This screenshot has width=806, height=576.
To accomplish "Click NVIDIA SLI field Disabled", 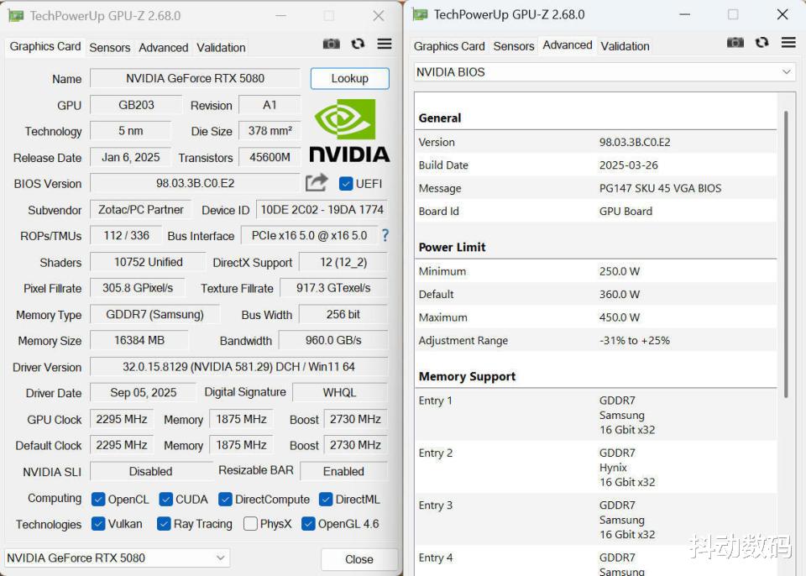I will click(x=150, y=471).
